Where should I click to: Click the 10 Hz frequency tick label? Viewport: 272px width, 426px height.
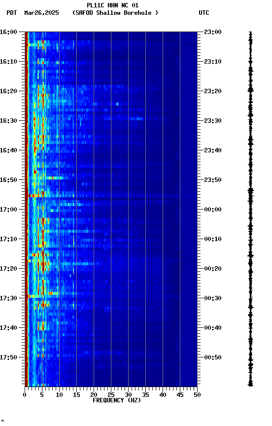tap(59, 395)
